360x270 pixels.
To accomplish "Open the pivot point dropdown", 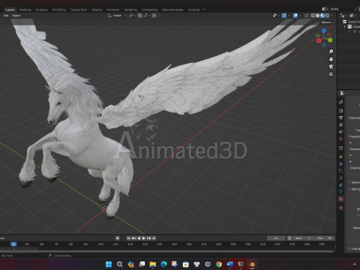I will point(132,16).
